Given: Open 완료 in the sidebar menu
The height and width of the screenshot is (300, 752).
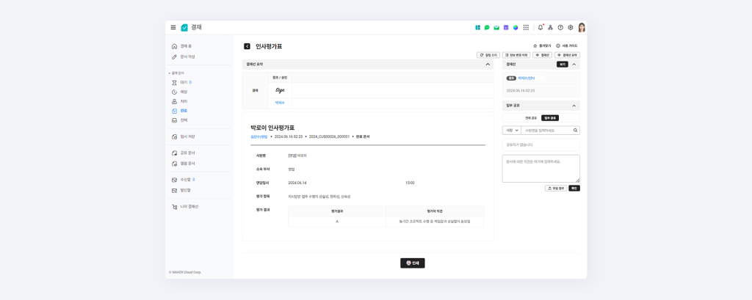Looking at the screenshot, I should click(x=184, y=111).
